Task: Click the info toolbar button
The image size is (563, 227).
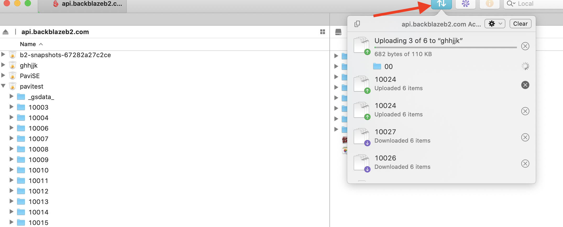Action: 490,4
